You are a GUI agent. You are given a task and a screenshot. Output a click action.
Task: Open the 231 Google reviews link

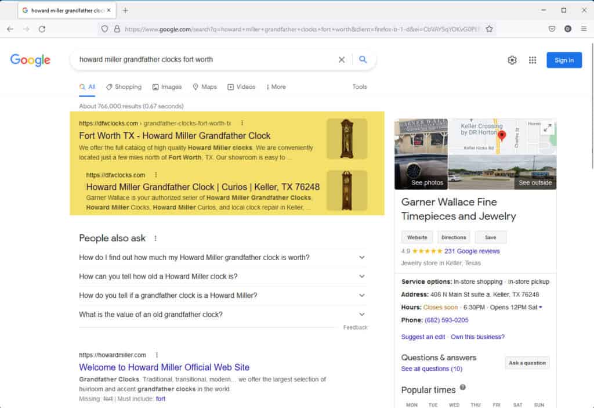click(x=472, y=251)
